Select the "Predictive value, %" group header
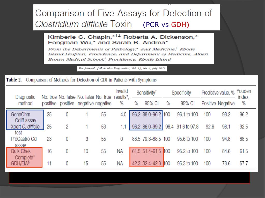This screenshot has height=198, width=265. pyautogui.click(x=218, y=93)
